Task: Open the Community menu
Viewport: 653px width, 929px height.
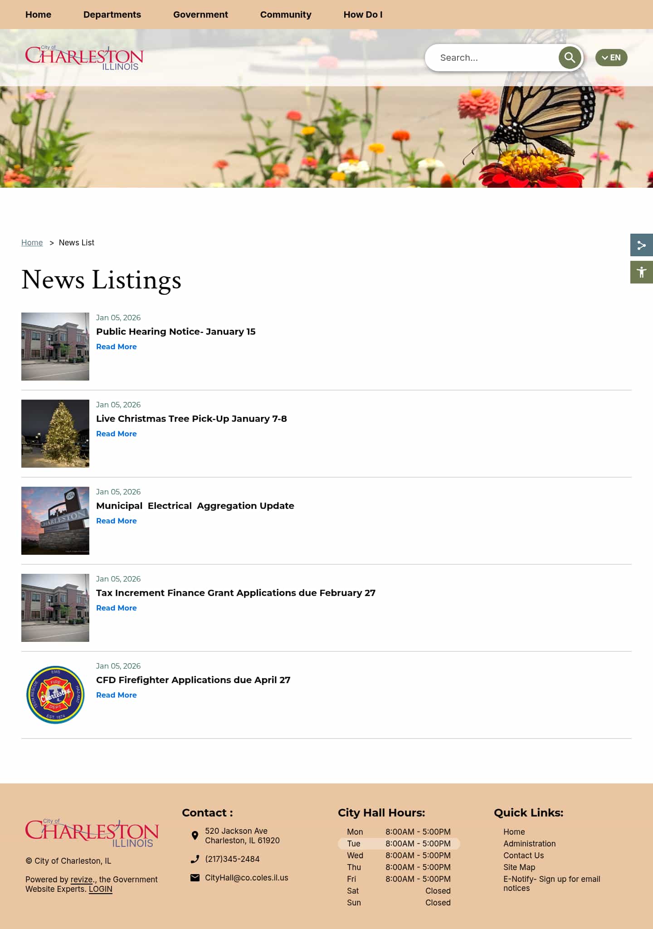Action: click(x=286, y=15)
